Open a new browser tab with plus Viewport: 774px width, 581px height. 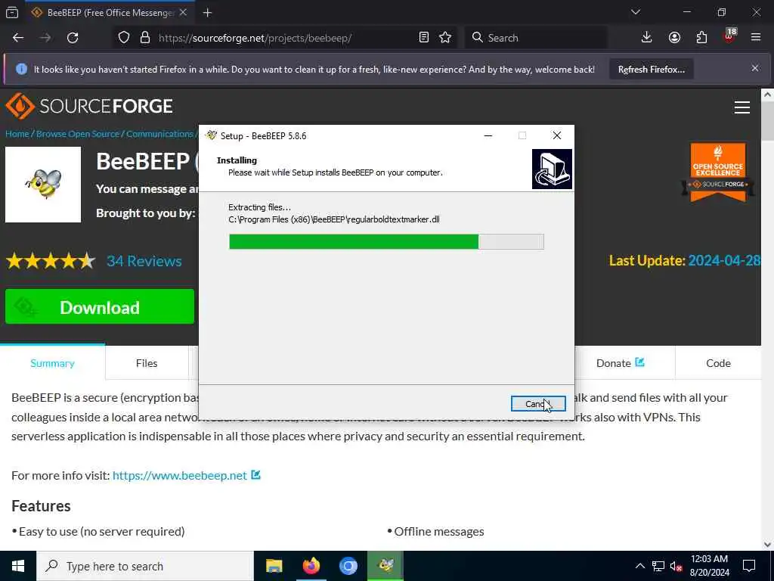click(207, 13)
